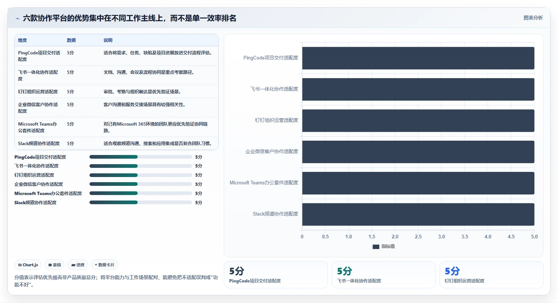Click the small blue icon before the title
Image resolution: width=558 pixels, height=303 pixels.
pos(17,18)
